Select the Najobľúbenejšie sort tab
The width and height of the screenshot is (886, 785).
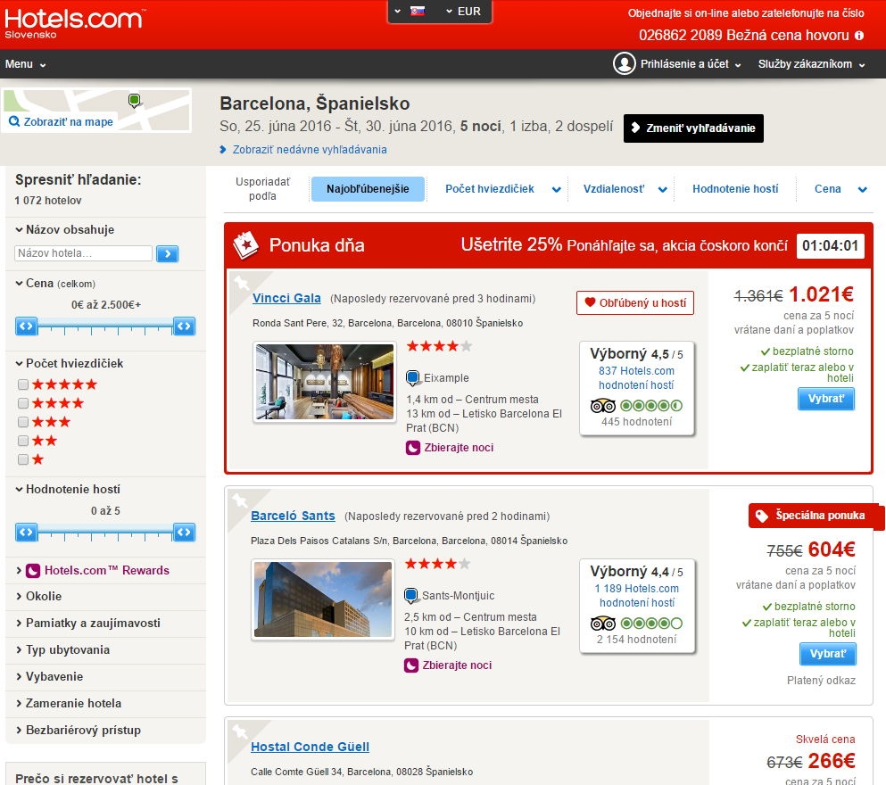(368, 189)
